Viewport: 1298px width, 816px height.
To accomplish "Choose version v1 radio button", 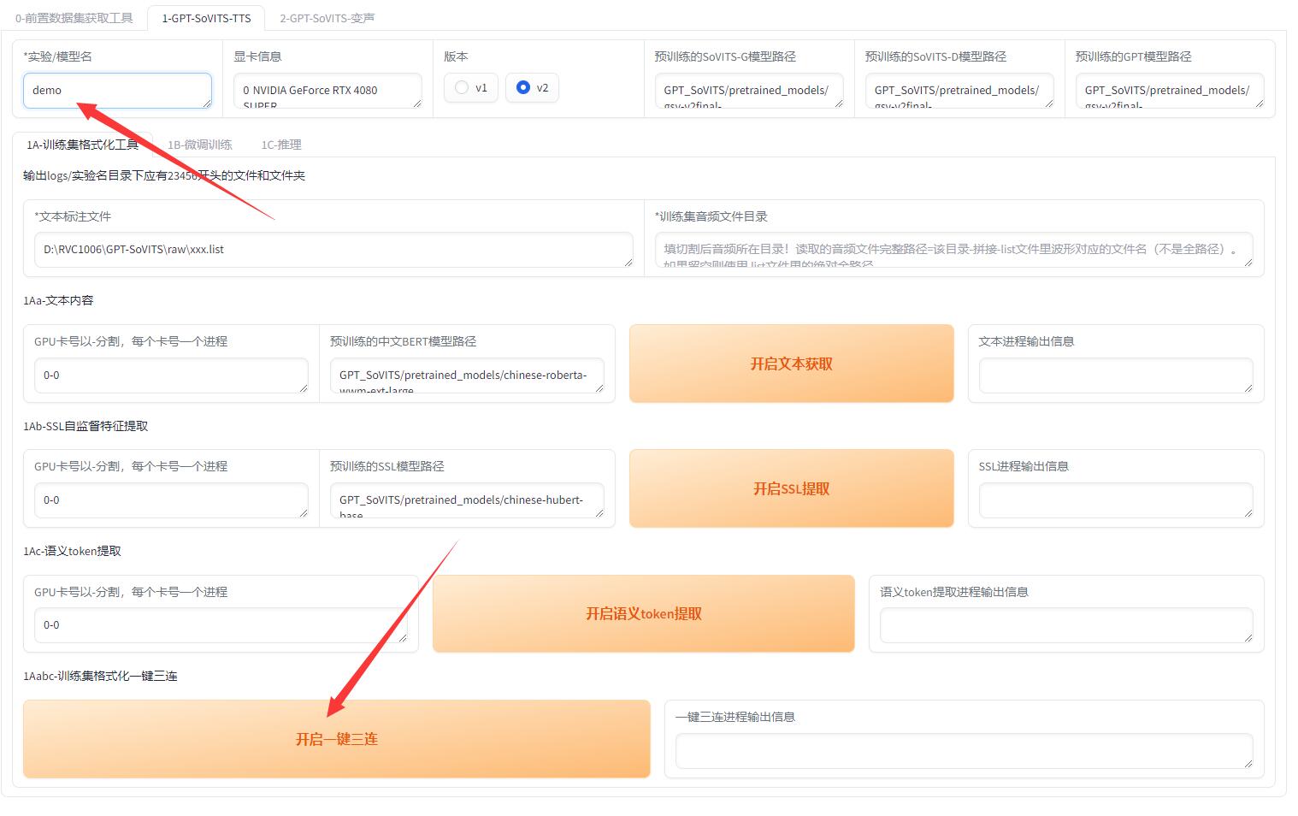I will point(470,87).
